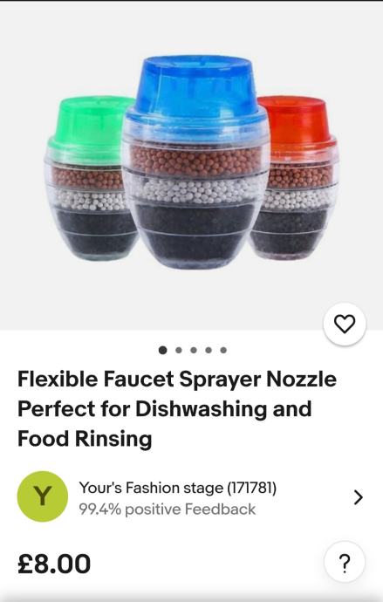Screen dimensions: 383x602
Task: Select the second image carousel dot
Action: 179,350
